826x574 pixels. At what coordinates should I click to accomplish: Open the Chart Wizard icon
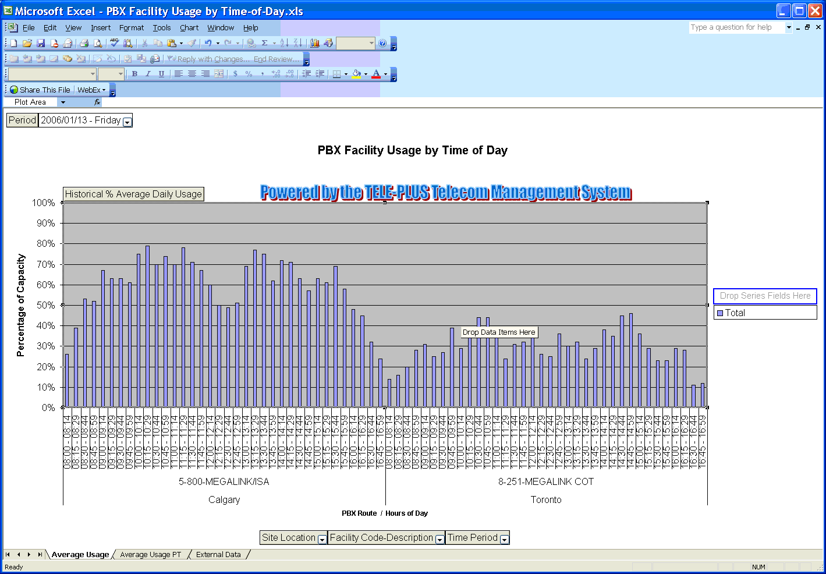[315, 43]
